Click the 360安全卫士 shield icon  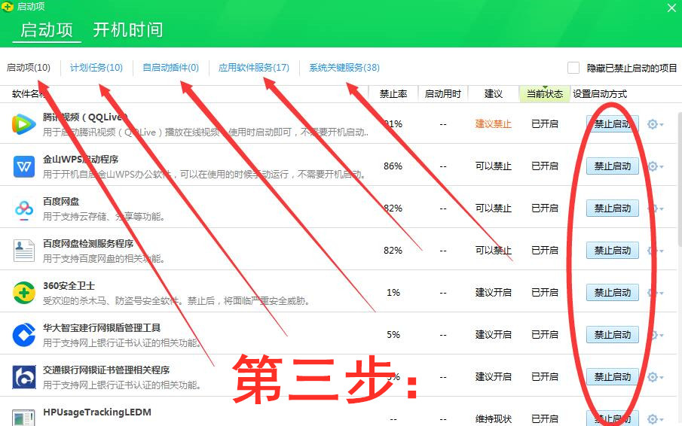[x=24, y=293]
